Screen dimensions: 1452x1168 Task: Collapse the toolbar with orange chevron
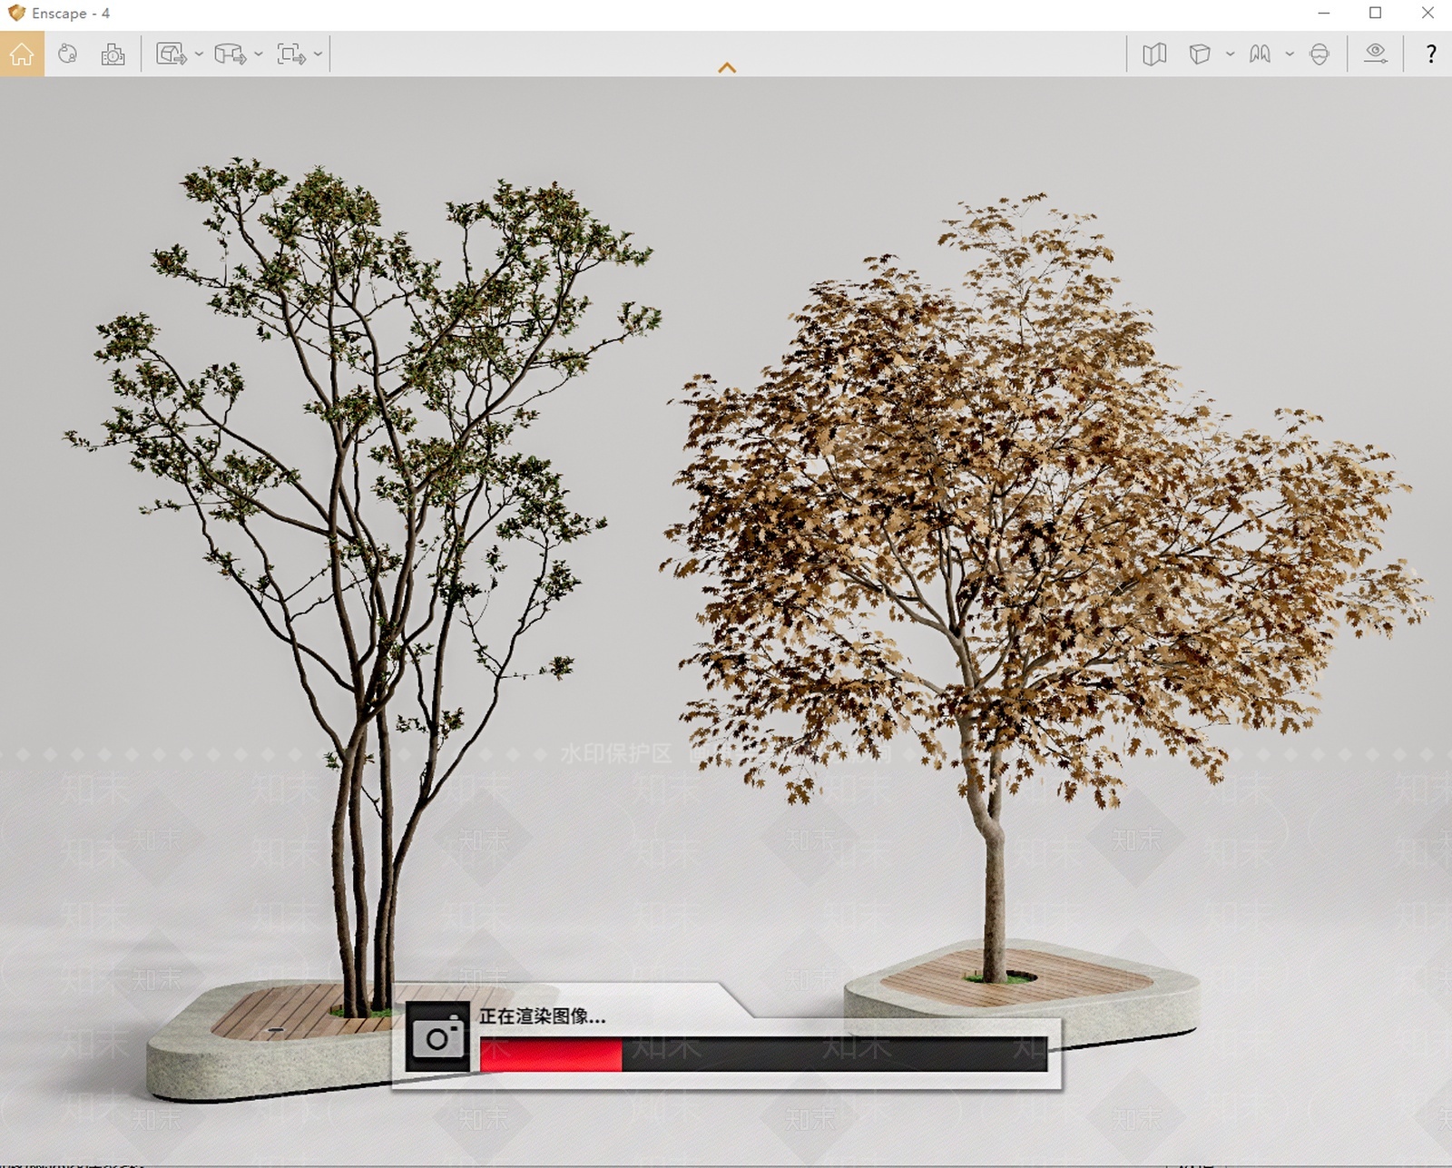[727, 68]
